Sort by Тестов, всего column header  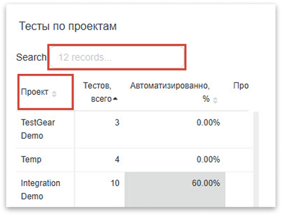(99, 92)
